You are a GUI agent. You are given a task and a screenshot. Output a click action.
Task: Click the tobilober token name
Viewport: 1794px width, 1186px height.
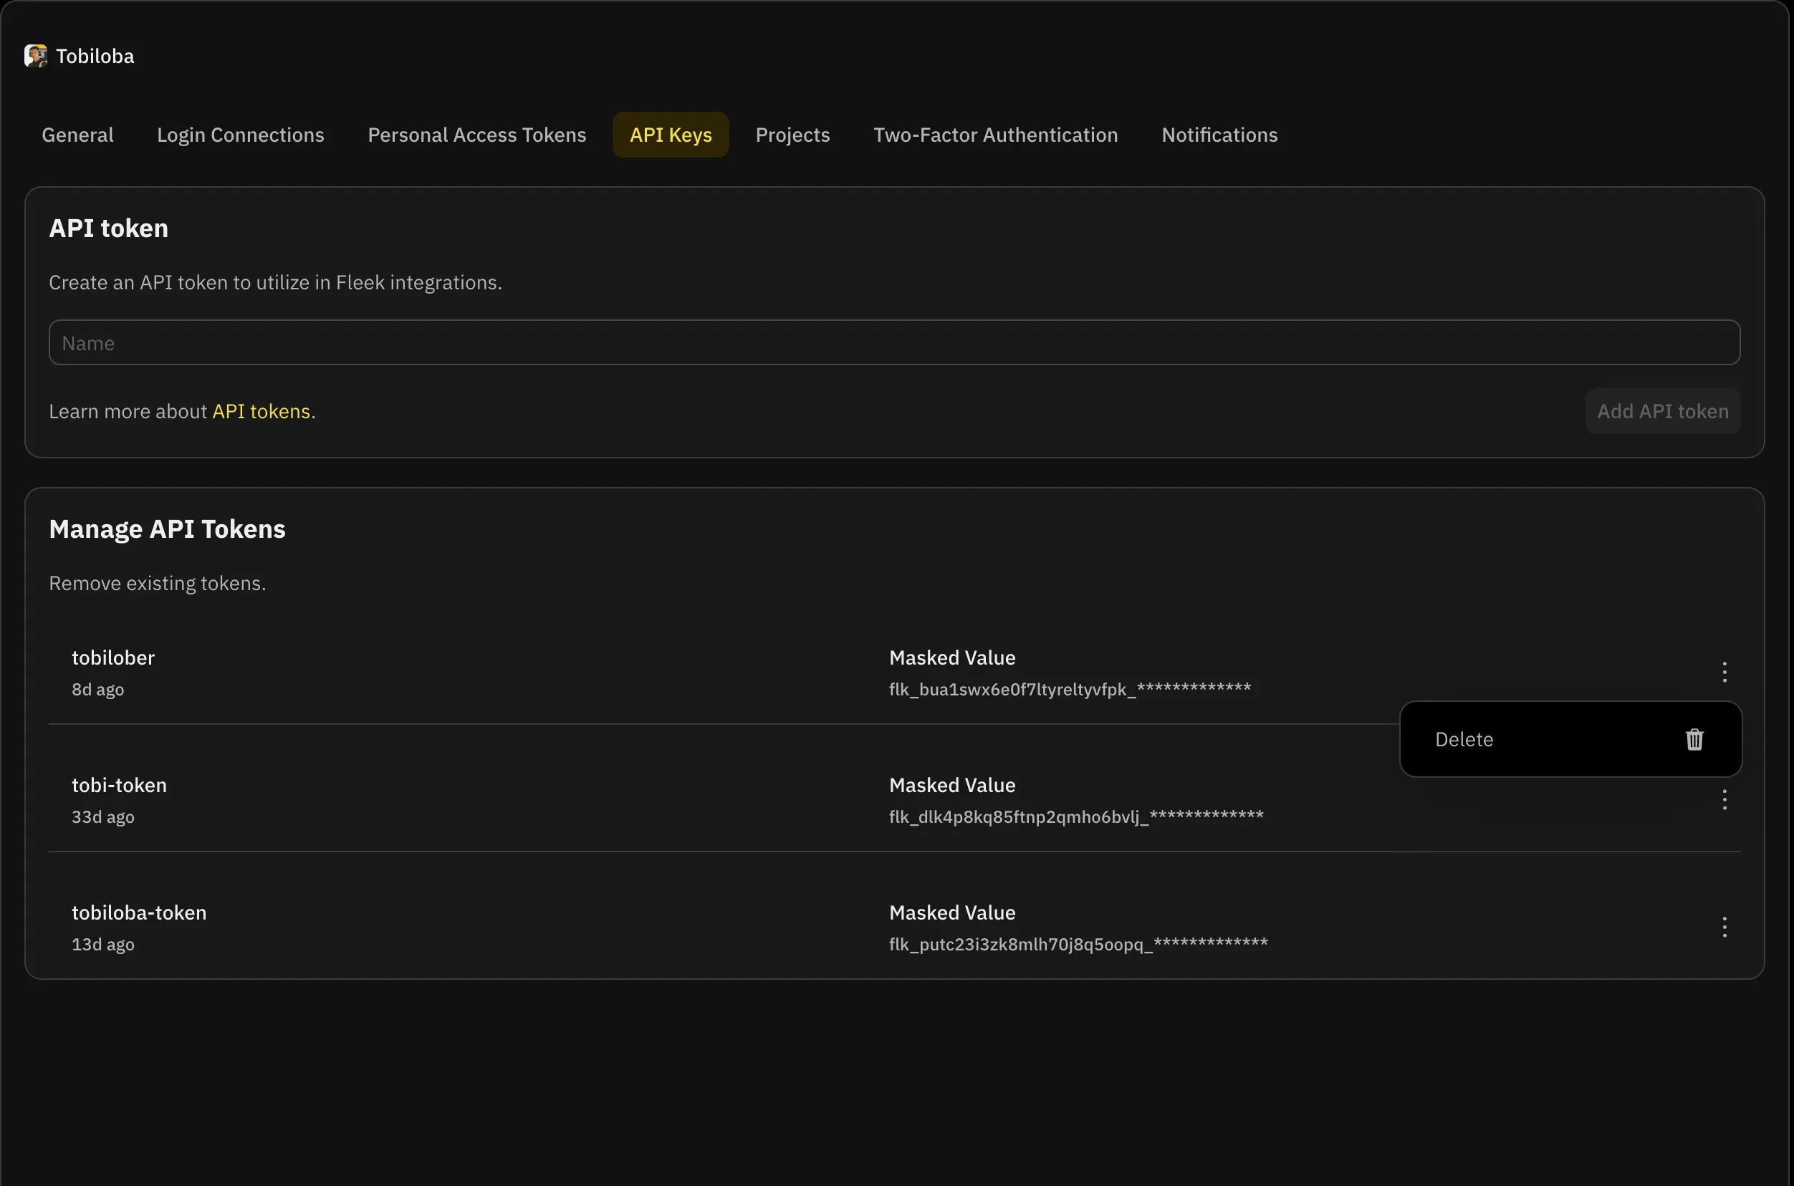[113, 658]
